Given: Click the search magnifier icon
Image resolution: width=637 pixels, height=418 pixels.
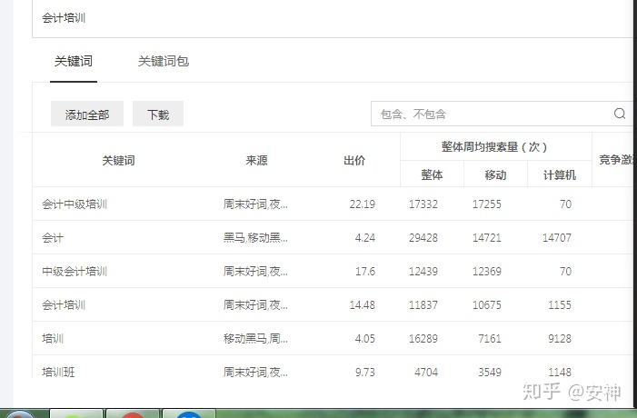Looking at the screenshot, I should (x=620, y=114).
